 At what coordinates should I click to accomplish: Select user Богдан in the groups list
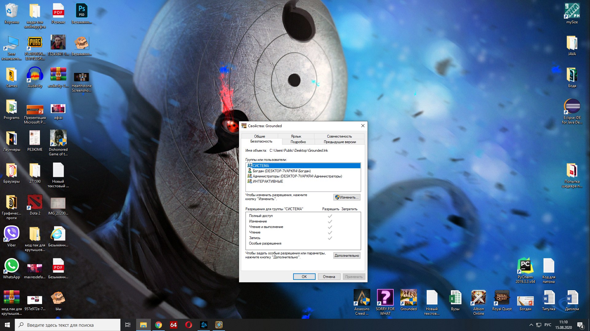pyautogui.click(x=303, y=171)
